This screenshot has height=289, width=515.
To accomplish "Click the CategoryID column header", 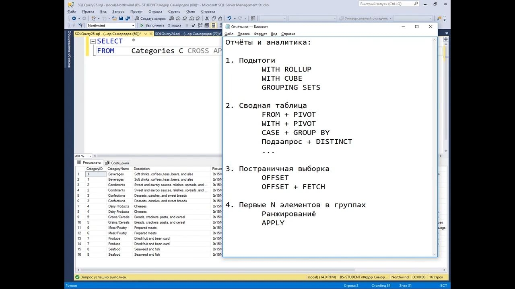I will (x=95, y=169).
